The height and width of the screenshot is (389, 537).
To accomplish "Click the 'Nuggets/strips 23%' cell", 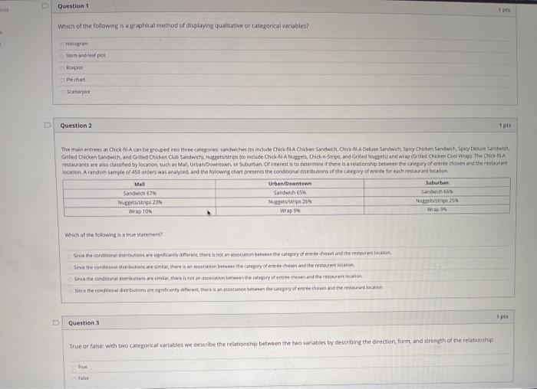I will click(x=140, y=202).
